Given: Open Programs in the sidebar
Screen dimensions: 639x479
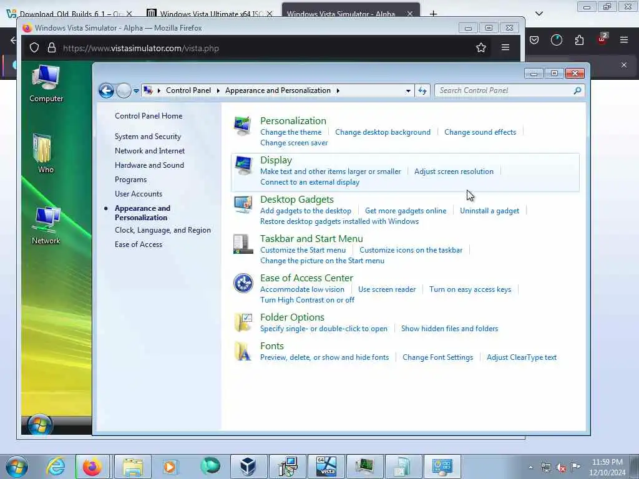Looking at the screenshot, I should pos(130,180).
